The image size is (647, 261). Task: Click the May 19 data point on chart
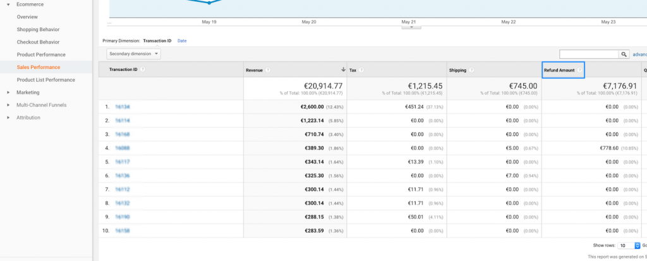coord(209,3)
